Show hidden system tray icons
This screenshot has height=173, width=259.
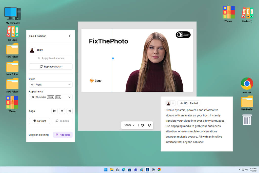pos(239,170)
